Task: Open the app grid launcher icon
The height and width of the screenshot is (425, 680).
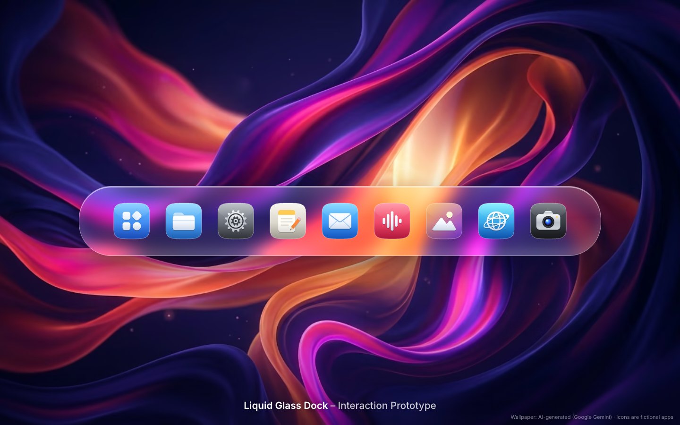Action: point(132,221)
